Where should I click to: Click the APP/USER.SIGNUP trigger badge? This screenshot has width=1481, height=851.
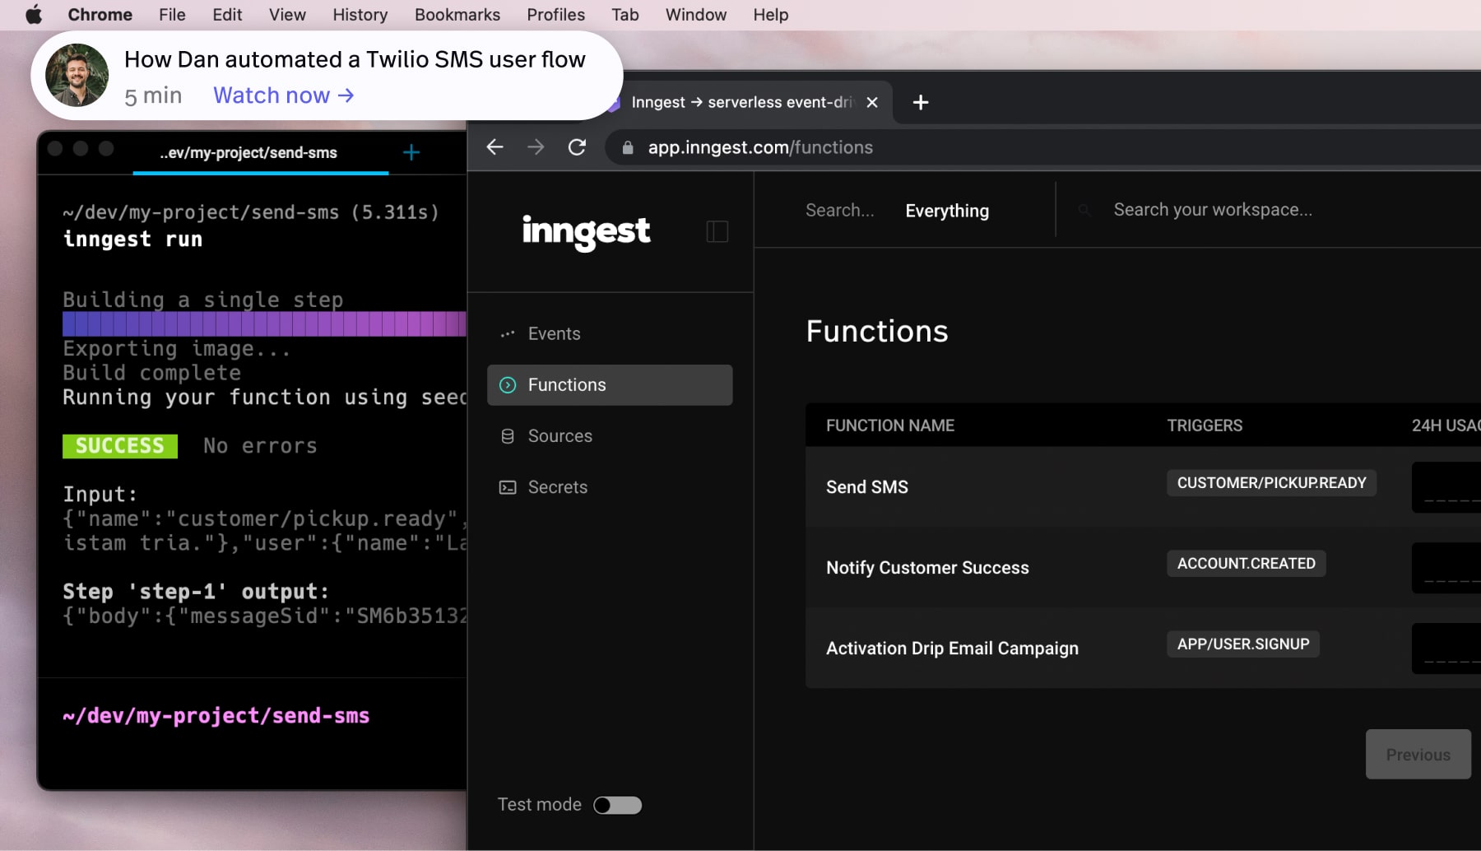click(x=1242, y=644)
